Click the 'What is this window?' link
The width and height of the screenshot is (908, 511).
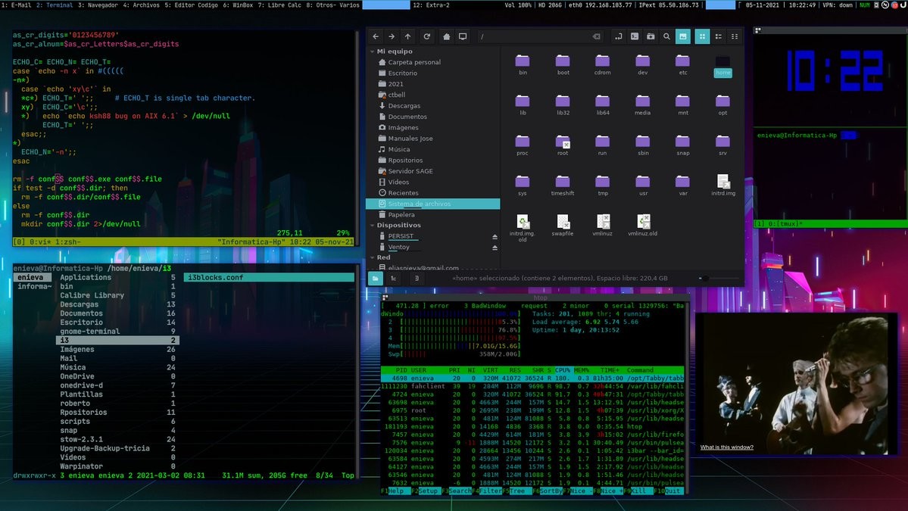pos(726,447)
